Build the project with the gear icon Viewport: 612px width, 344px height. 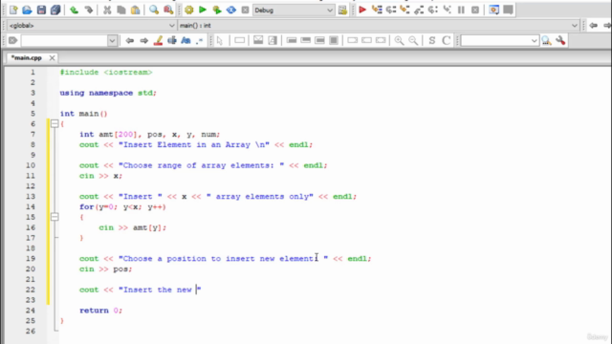coord(189,10)
